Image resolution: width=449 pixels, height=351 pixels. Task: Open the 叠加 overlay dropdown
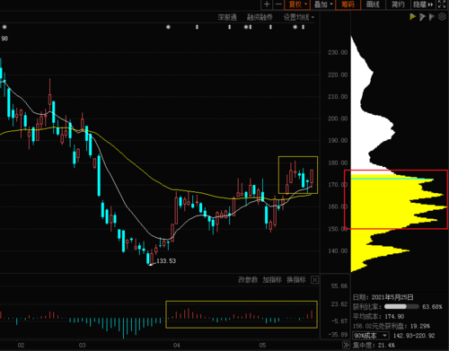tap(323, 4)
